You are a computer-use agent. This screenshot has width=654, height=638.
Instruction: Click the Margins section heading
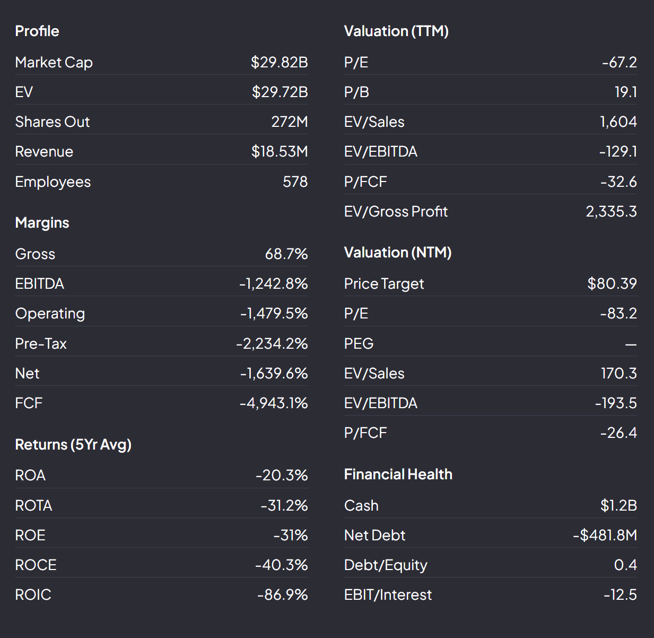[42, 222]
